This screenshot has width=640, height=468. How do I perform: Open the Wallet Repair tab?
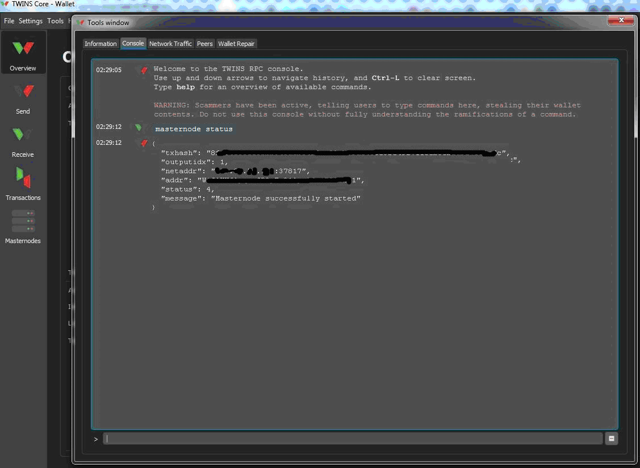pos(236,44)
